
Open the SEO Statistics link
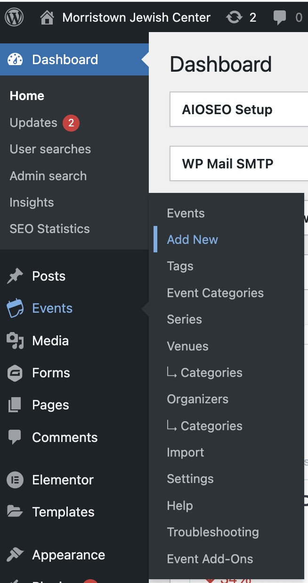(49, 229)
